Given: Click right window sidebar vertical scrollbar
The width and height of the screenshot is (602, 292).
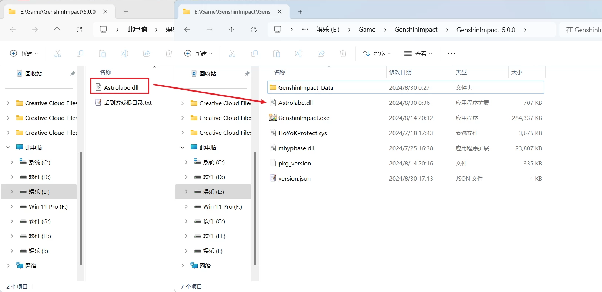Looking at the screenshot, I should (x=255, y=209).
